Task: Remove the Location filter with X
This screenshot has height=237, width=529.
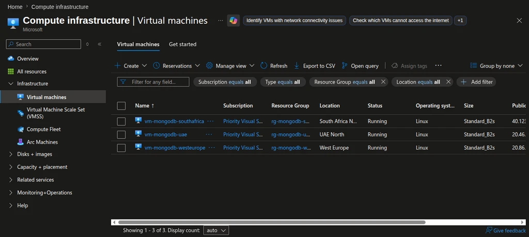Action: point(448,82)
